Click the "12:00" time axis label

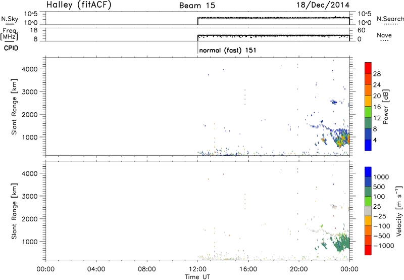click(x=197, y=269)
